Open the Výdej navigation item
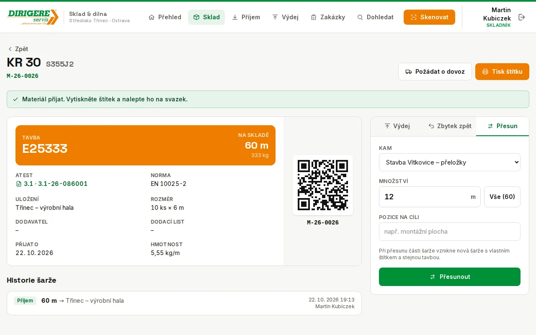This screenshot has width=536, height=335. click(286, 17)
